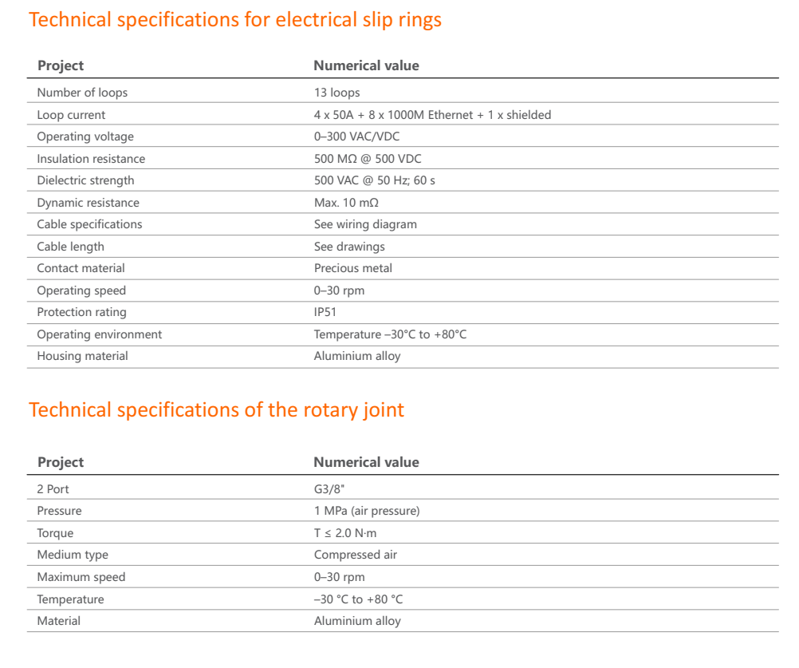Click the '0–300 VAC/VDC' operating voltage value
Image resolution: width=799 pixels, height=668 pixels.
[356, 136]
